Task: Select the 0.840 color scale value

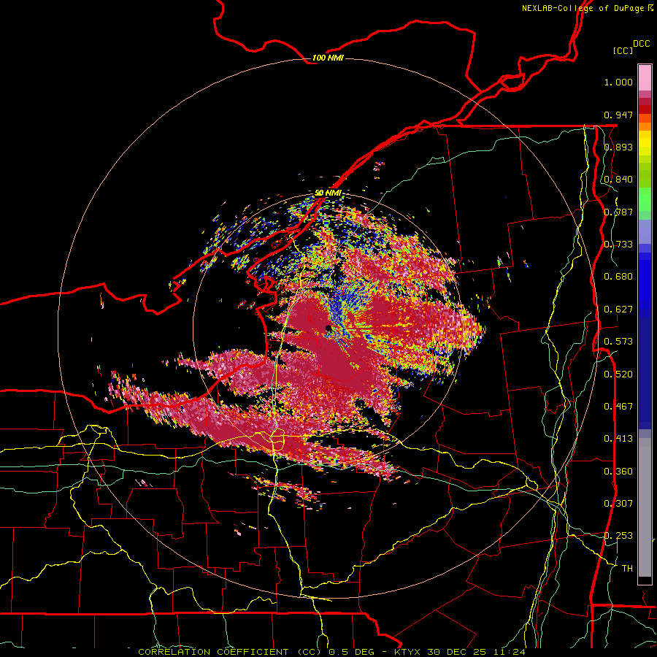Action: point(618,180)
